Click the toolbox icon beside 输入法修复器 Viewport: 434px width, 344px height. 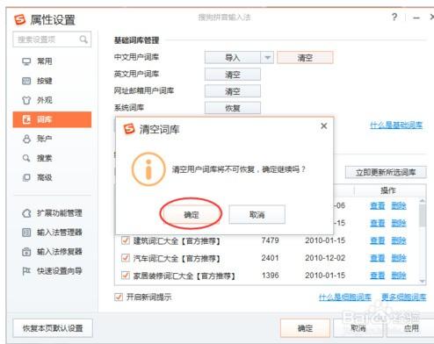tap(26, 252)
